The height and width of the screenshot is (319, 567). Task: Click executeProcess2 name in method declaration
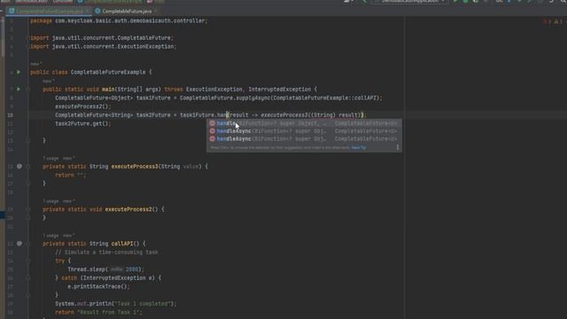pos(128,209)
